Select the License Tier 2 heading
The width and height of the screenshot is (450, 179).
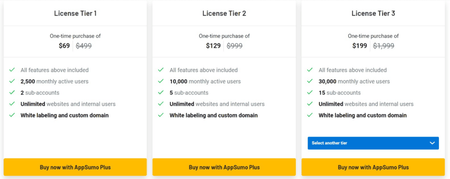pyautogui.click(x=224, y=14)
